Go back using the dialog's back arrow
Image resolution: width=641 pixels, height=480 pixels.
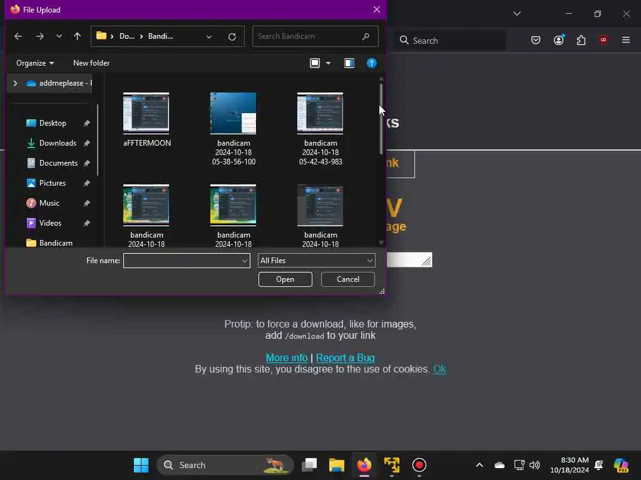click(18, 36)
